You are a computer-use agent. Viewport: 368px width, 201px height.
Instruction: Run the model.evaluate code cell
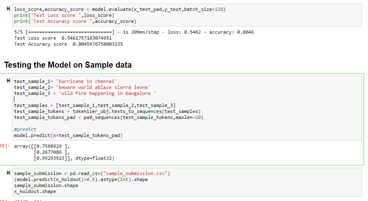8,9
